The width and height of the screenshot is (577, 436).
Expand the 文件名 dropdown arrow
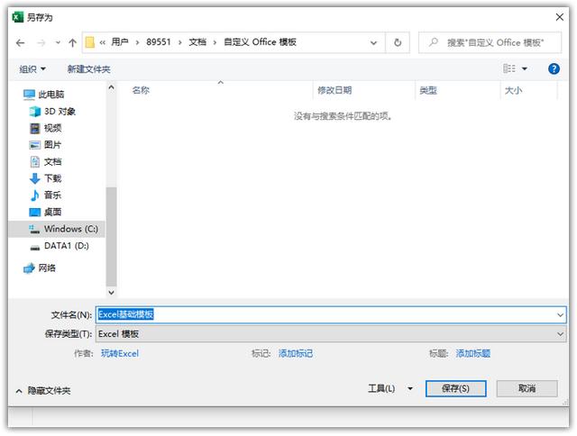(x=560, y=315)
